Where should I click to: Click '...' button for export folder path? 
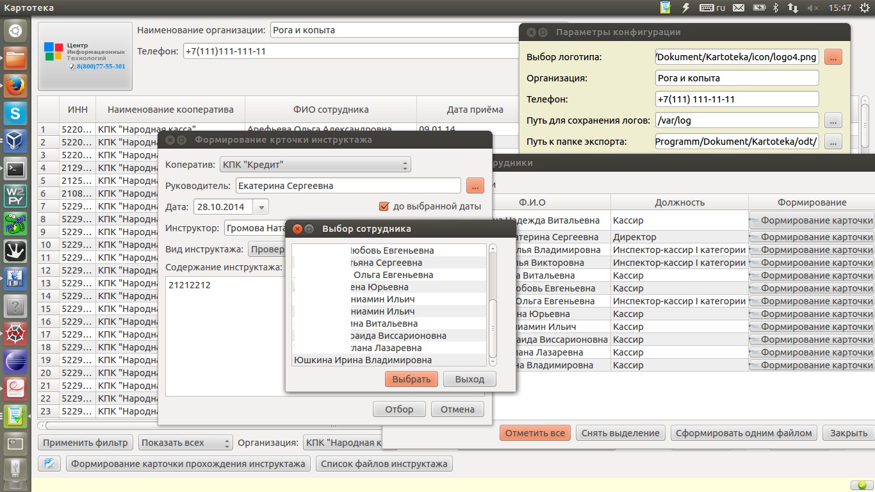(833, 142)
